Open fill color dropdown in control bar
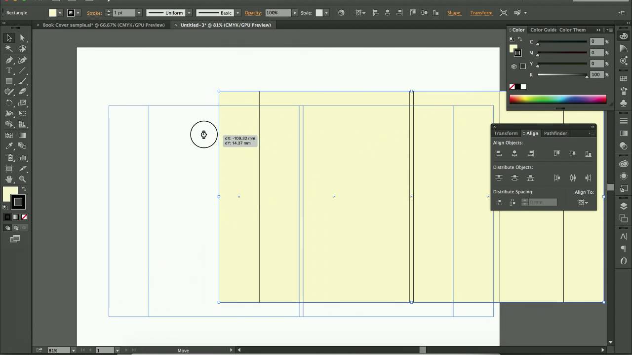This screenshot has width=632, height=355. point(60,13)
